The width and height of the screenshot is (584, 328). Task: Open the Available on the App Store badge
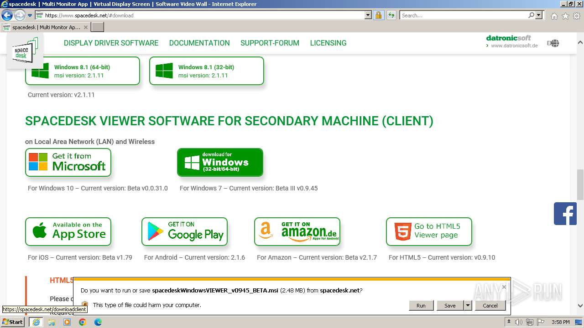(68, 231)
